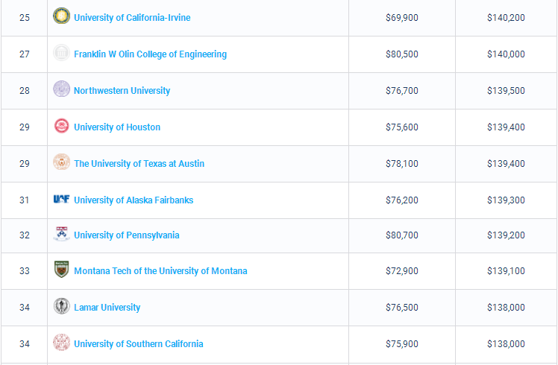Open Montana Tech of the University of Montana
558x365 pixels.
click(x=160, y=271)
